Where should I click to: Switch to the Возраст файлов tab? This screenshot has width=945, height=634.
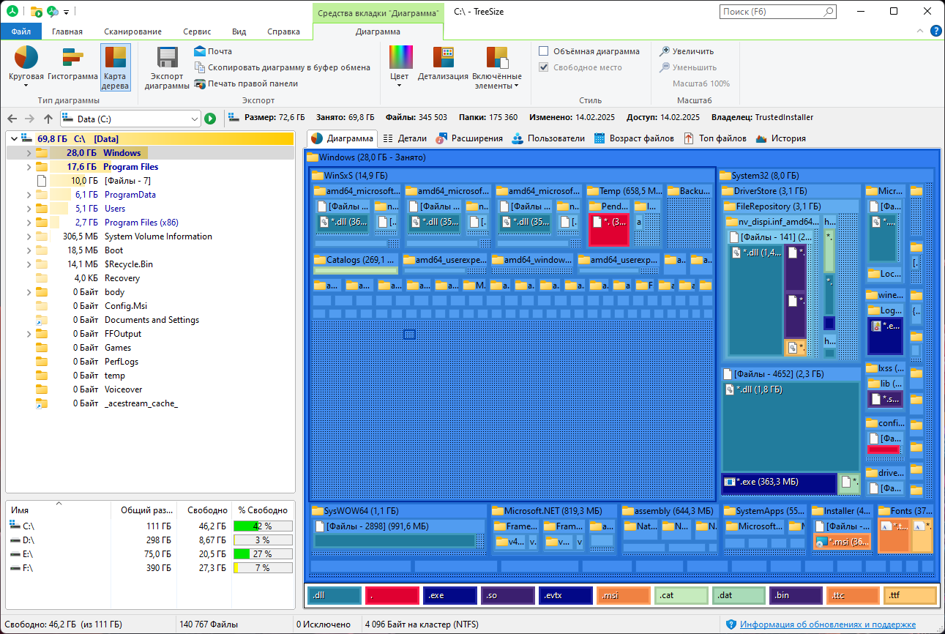(x=634, y=138)
